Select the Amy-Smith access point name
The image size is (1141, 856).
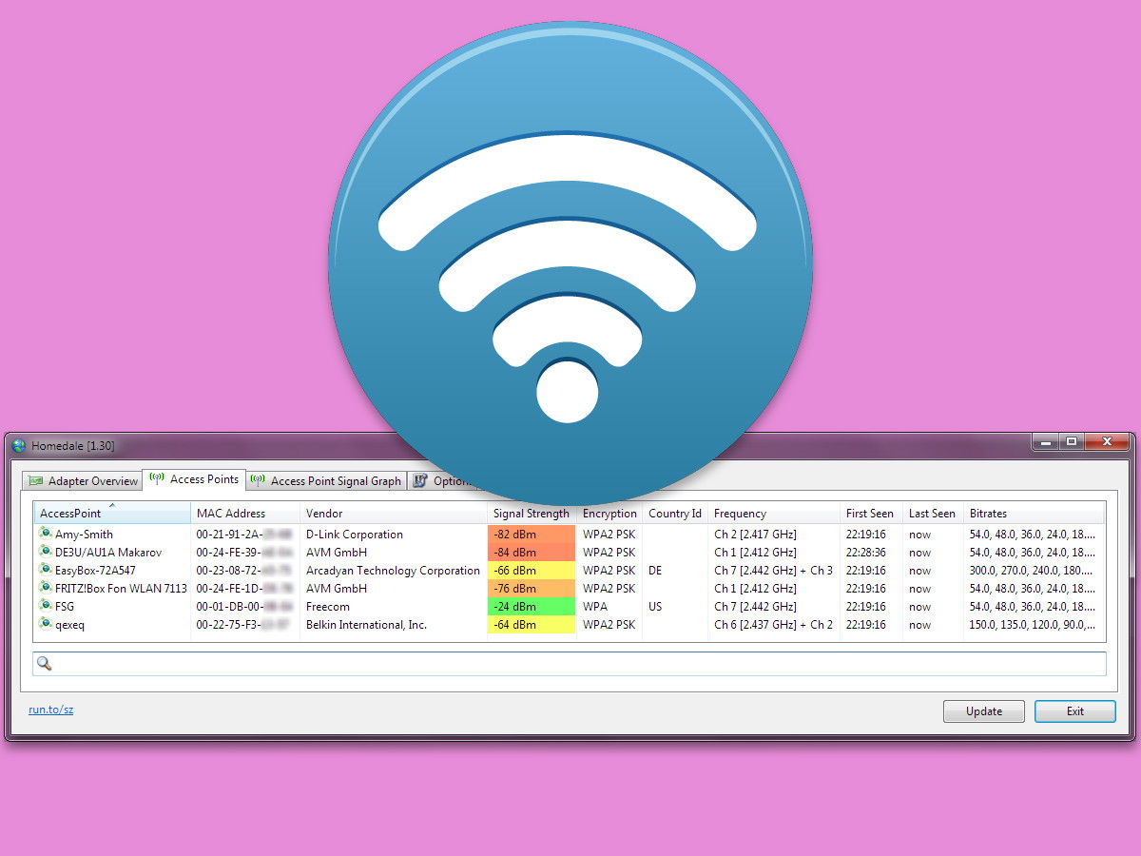84,535
